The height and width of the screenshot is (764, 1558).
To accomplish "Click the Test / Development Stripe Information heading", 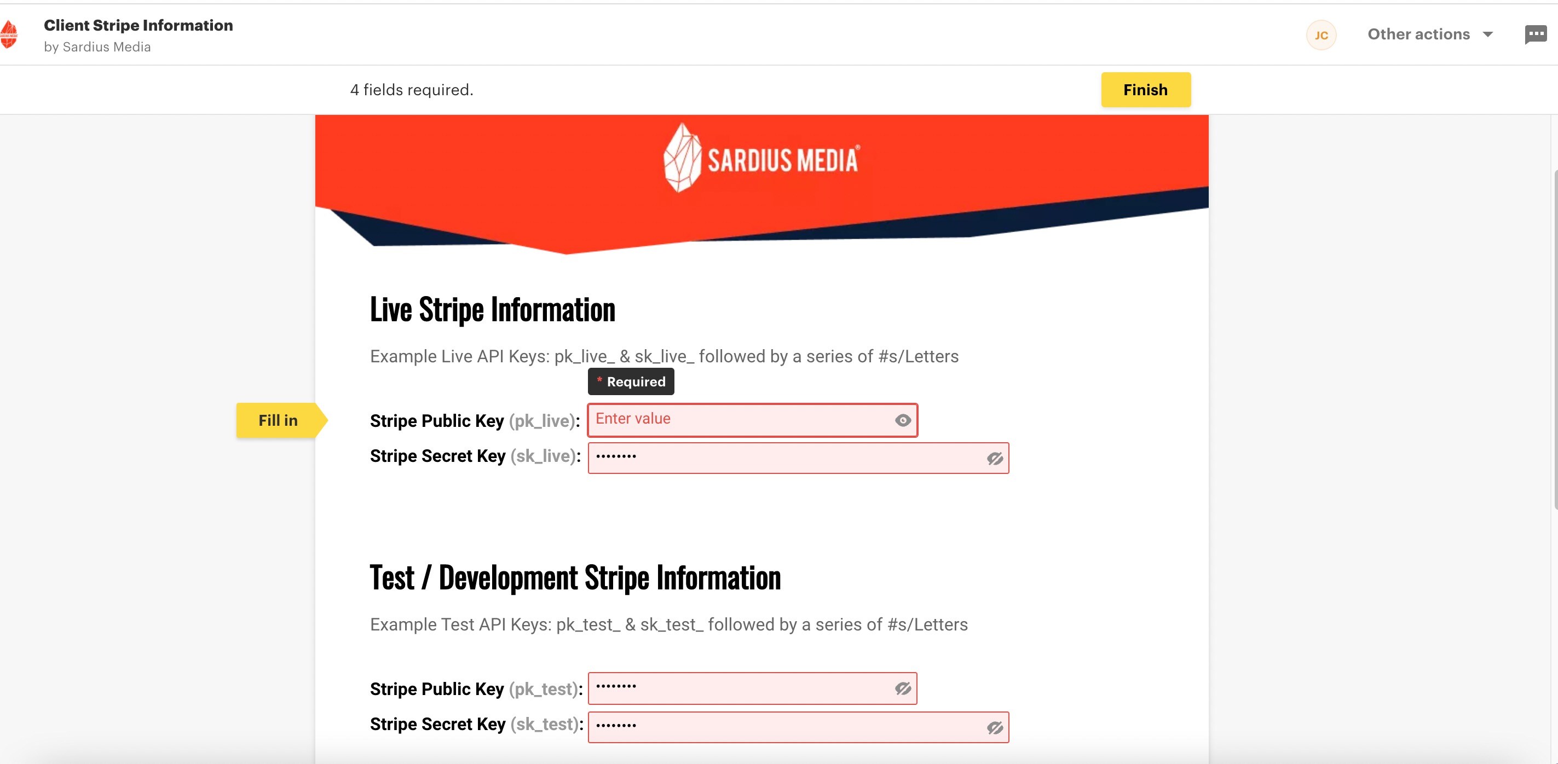I will pos(575,578).
